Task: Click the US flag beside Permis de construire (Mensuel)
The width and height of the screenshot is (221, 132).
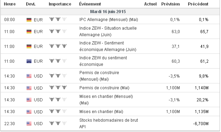Action: click(29, 76)
